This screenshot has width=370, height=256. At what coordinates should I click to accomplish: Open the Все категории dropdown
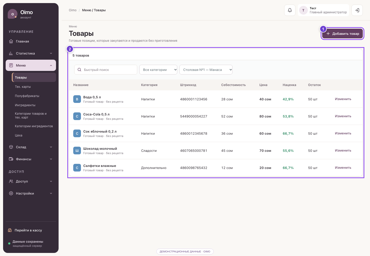[158, 70]
